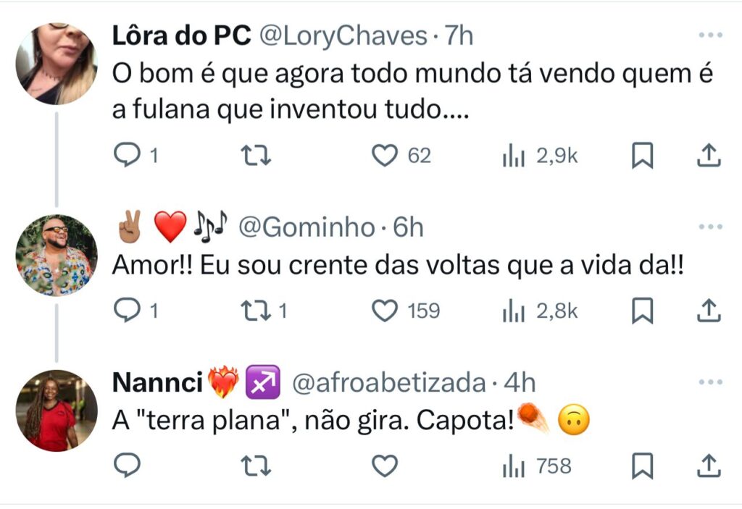Image resolution: width=742 pixels, height=509 pixels.
Task: Share Lôra do PC's tweet
Action: [x=709, y=156]
